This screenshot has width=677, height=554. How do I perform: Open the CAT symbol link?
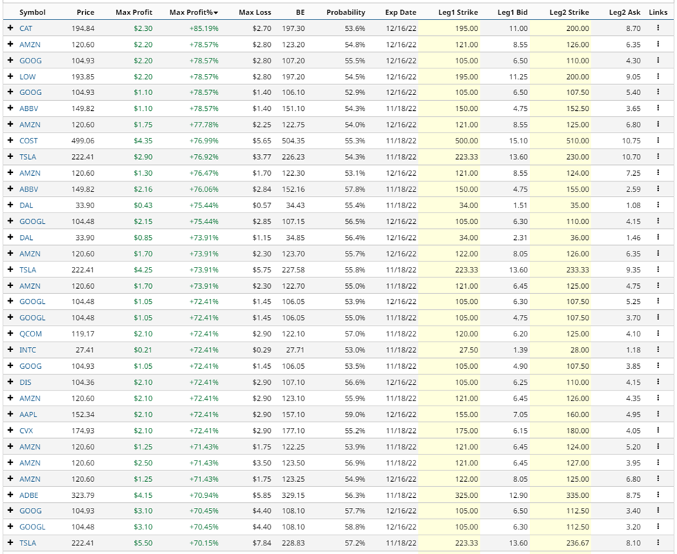(26, 29)
